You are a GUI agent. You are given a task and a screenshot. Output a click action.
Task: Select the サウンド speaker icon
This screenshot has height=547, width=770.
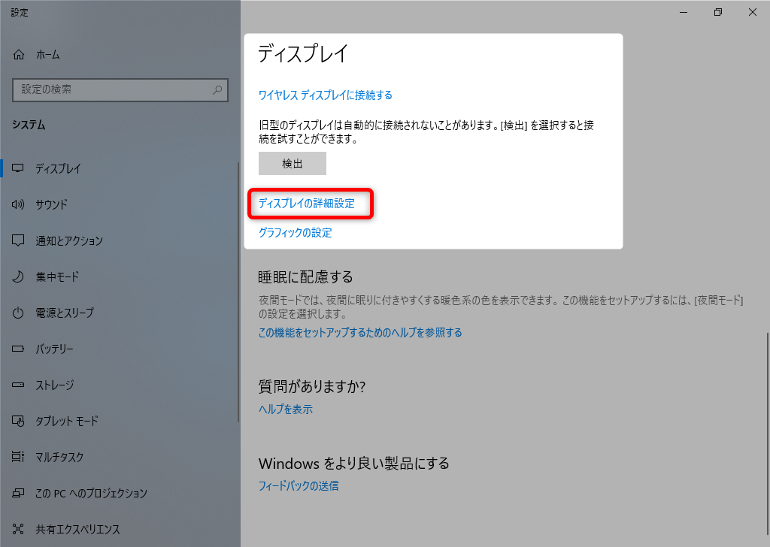17,204
